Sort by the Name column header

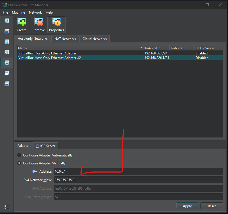81,48
